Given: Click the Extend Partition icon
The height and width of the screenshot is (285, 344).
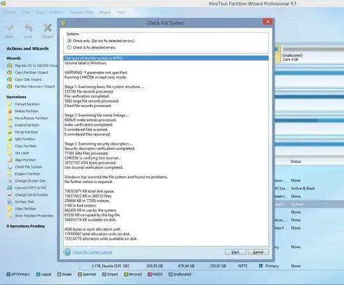Looking at the screenshot, I should 10,125.
